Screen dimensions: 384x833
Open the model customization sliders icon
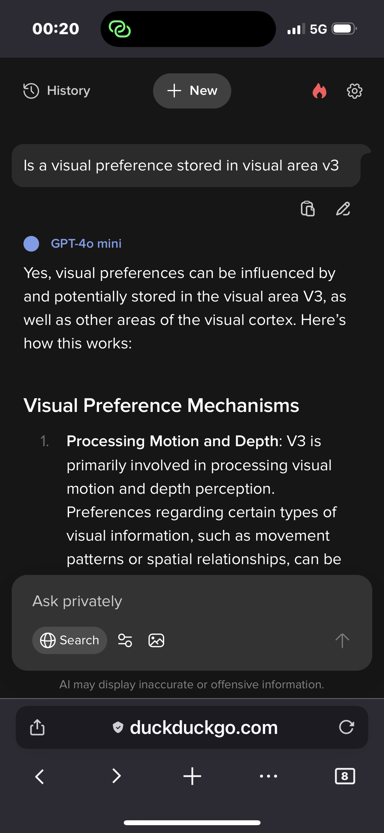coord(125,640)
